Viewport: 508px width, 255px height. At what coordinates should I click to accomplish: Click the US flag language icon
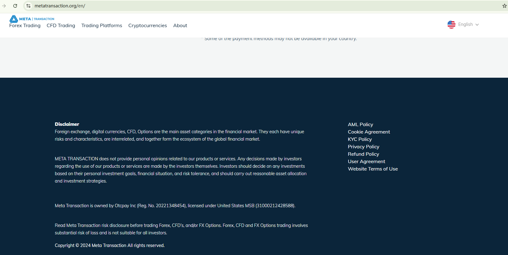click(451, 25)
